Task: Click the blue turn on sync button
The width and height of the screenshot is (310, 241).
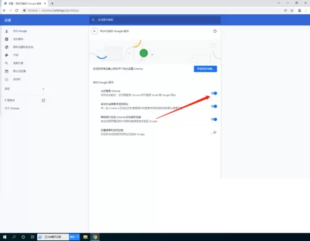Action: click(205, 69)
